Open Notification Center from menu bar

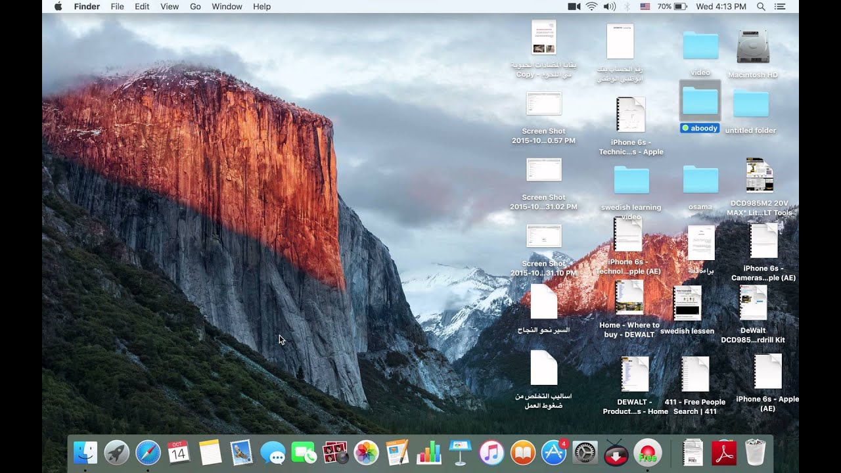click(x=780, y=7)
